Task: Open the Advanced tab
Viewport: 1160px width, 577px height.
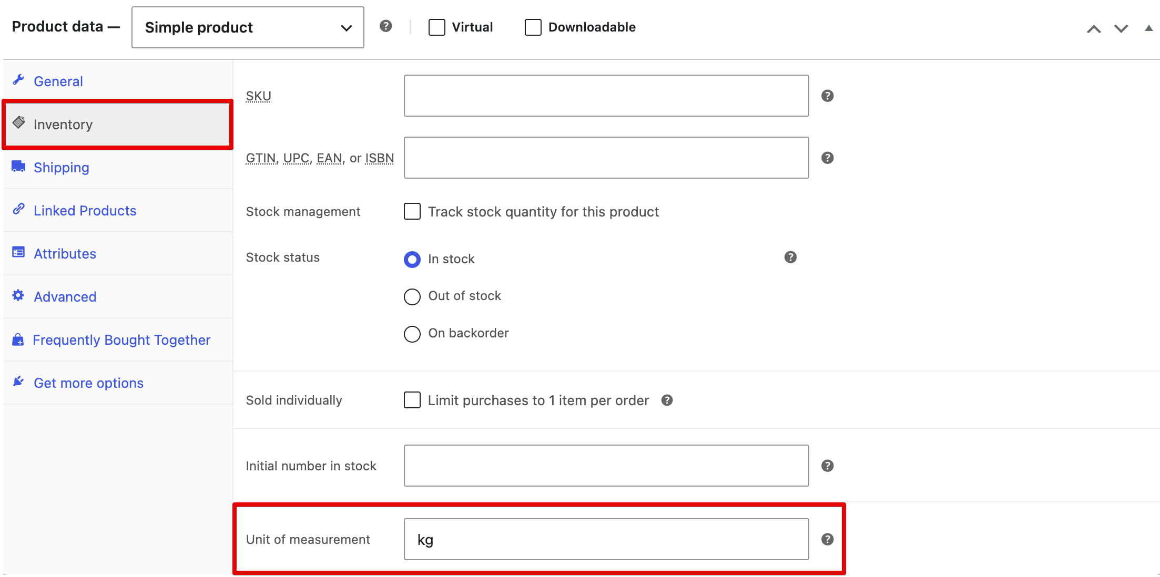Action: coord(118,297)
